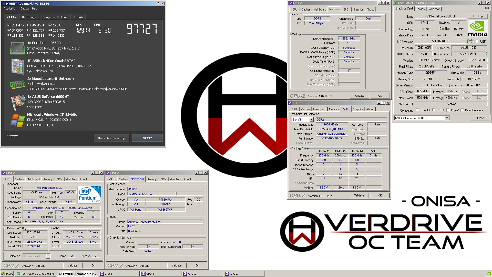Screen dimensions: 492x277
Task: Click the Windows logo icon in Aquamark
Action: [17, 120]
